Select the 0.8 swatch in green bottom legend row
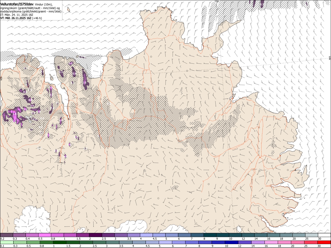331x248 pixels. (x=46, y=242)
